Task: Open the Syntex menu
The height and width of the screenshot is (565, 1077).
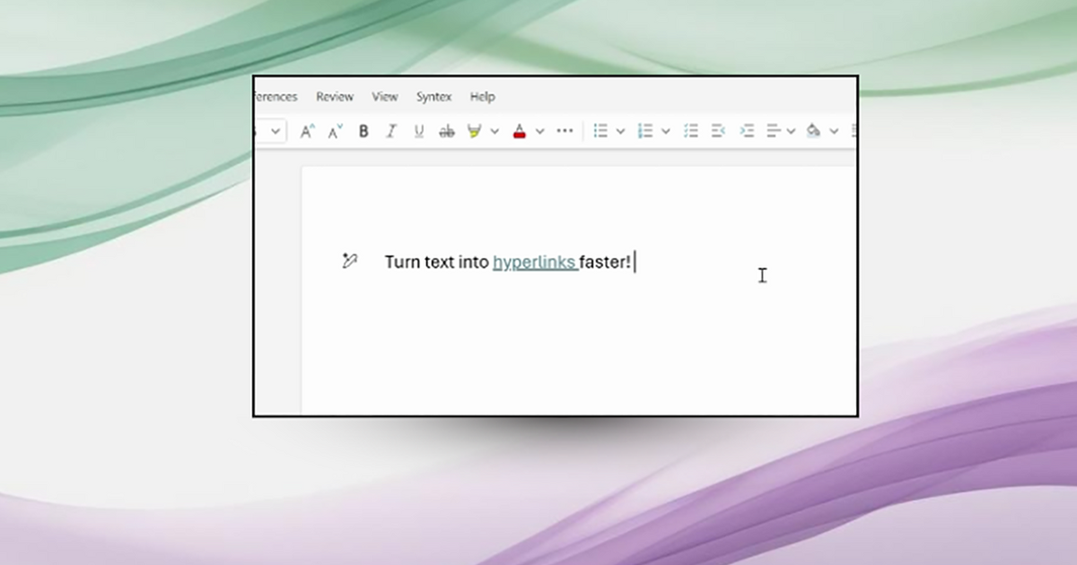Action: 433,96
